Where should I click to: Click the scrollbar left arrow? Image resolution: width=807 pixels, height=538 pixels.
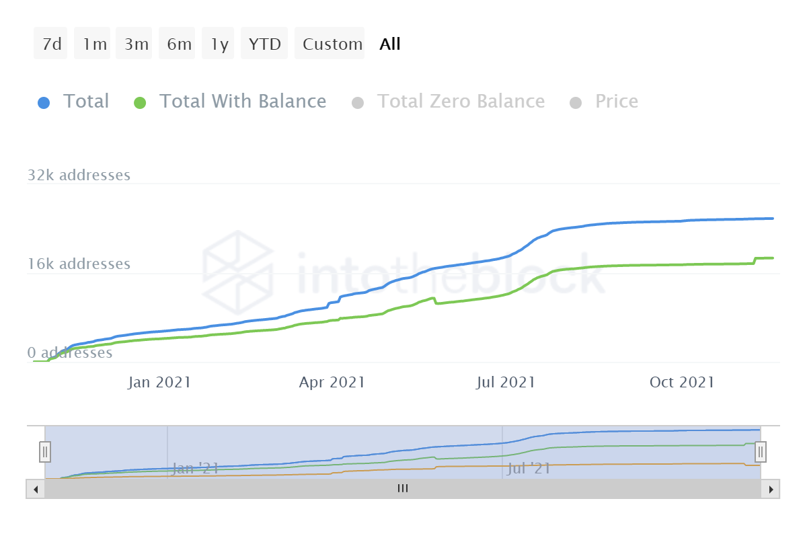[x=35, y=489]
